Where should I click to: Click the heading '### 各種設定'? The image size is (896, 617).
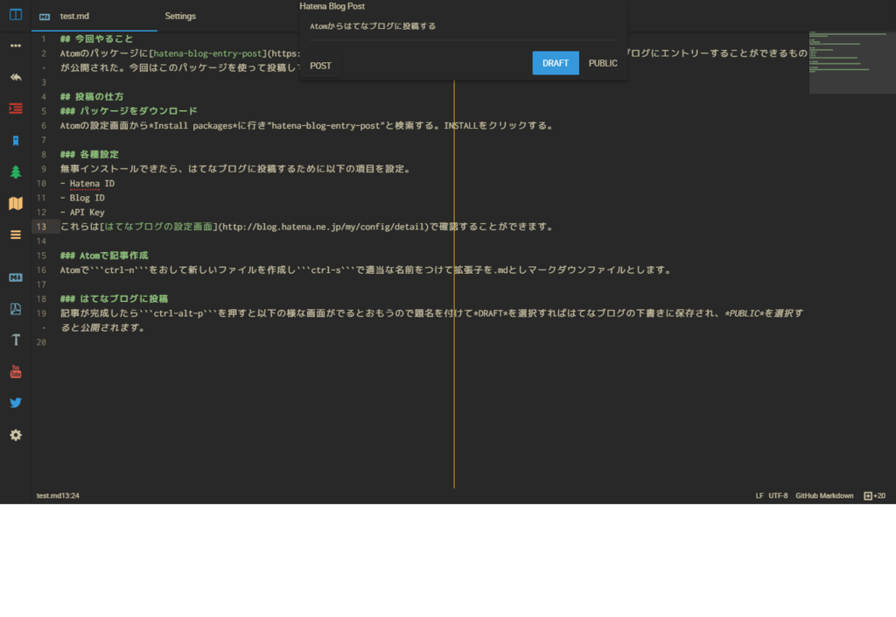90,154
